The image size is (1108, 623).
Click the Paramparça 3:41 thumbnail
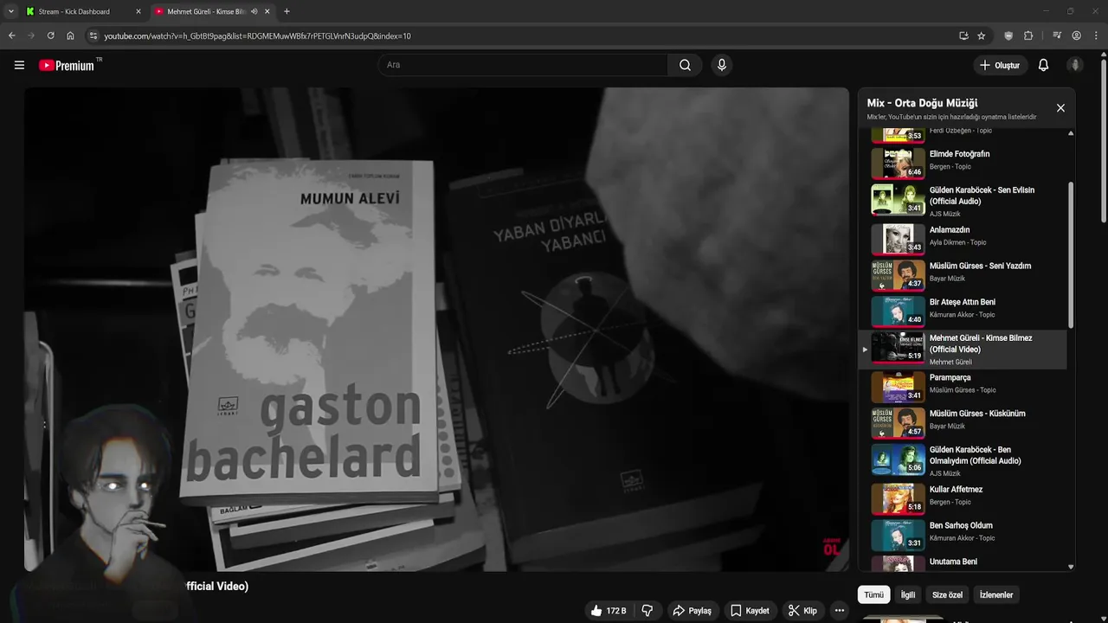point(898,387)
